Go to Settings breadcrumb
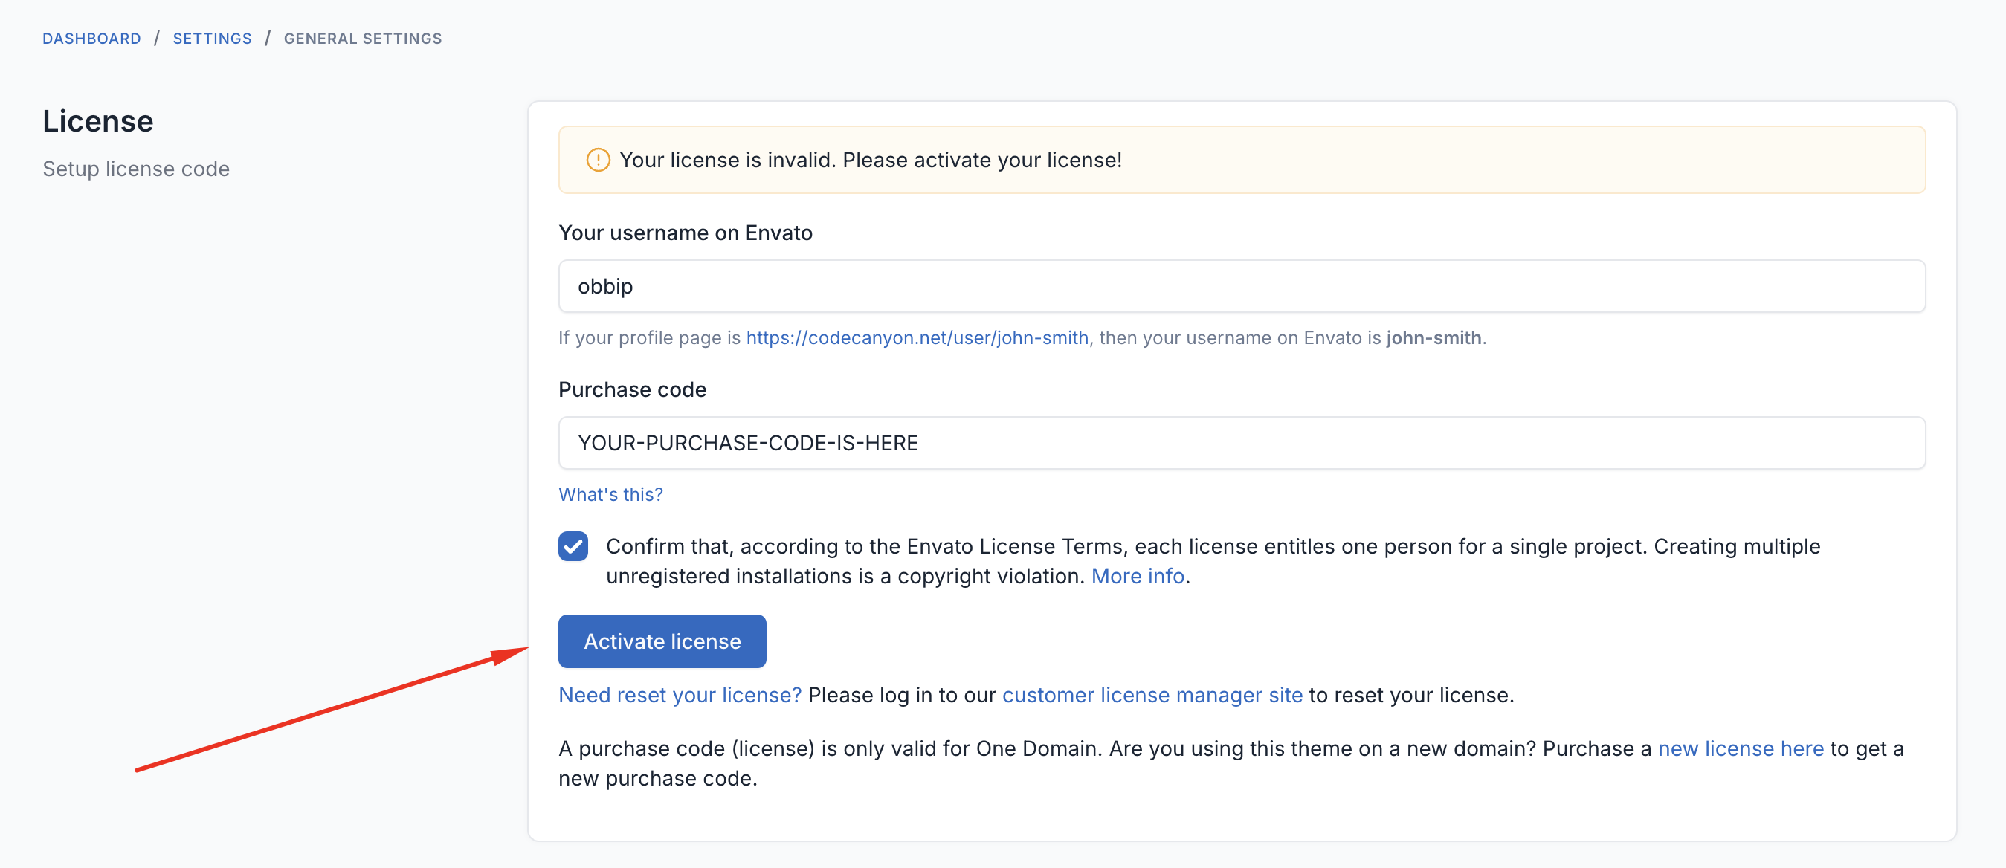The height and width of the screenshot is (868, 2006). coord(212,38)
